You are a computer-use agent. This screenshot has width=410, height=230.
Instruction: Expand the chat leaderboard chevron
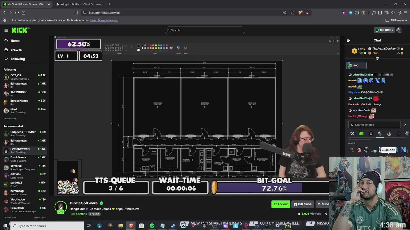pos(377,59)
